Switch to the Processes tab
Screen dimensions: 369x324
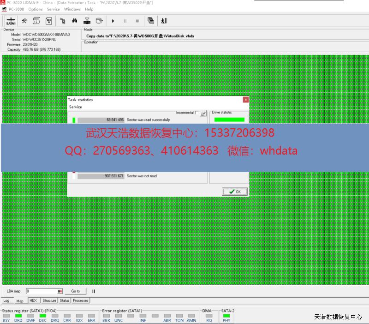tap(80, 300)
